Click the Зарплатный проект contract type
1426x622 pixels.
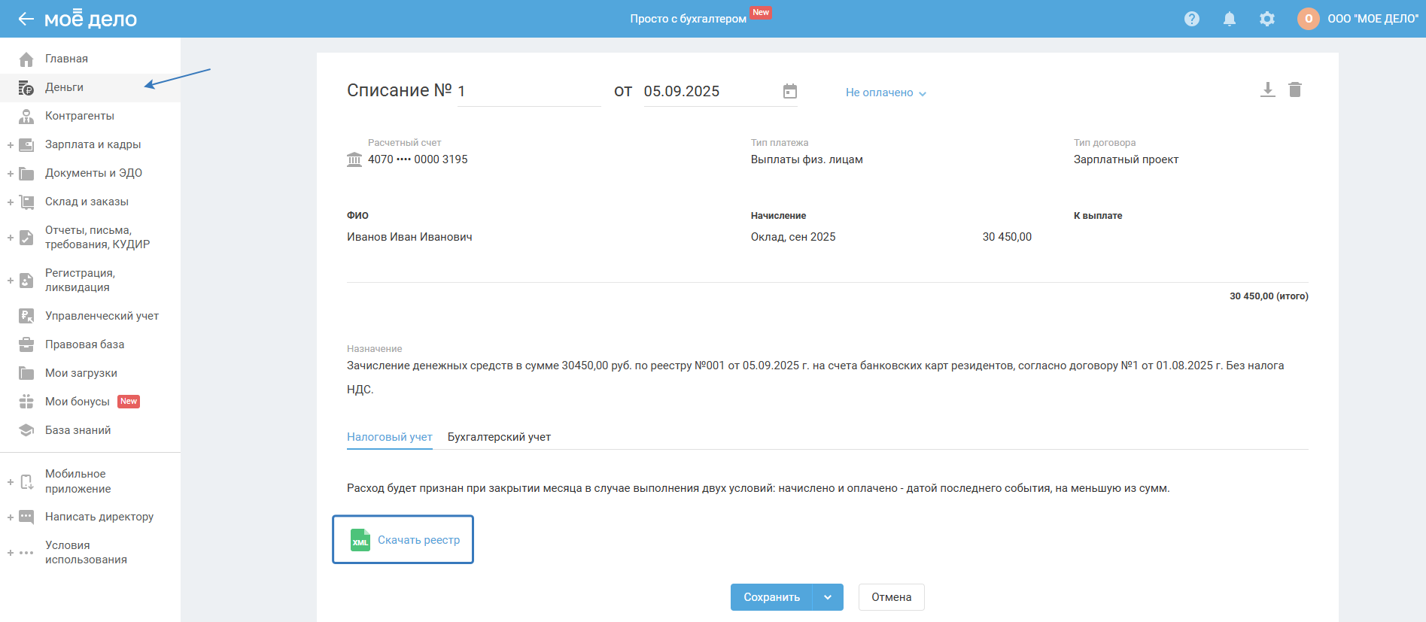(1126, 159)
